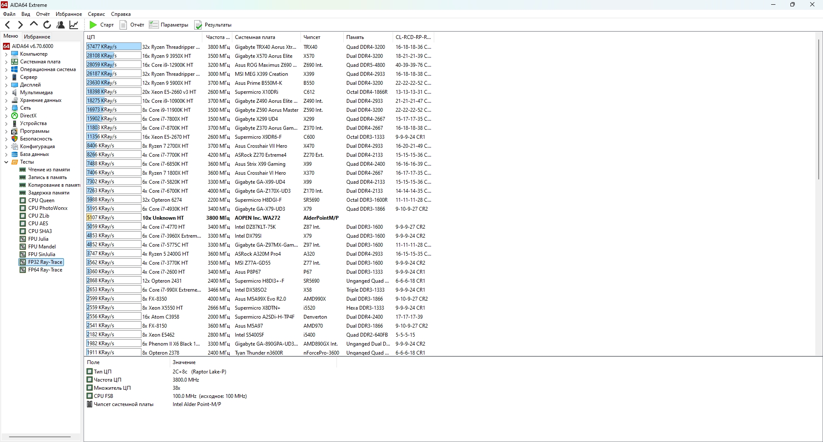Sort by the Чипсет column header
The image size is (823, 442).
[322, 37]
